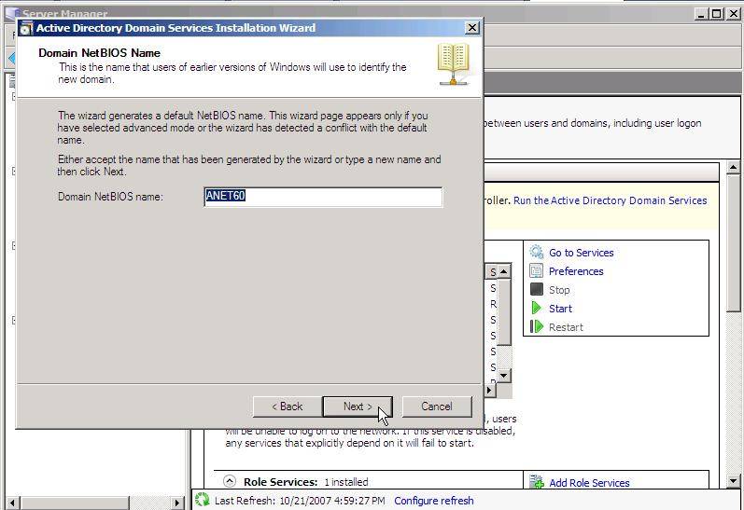Run the Active Directory Domain Services link

point(611,200)
